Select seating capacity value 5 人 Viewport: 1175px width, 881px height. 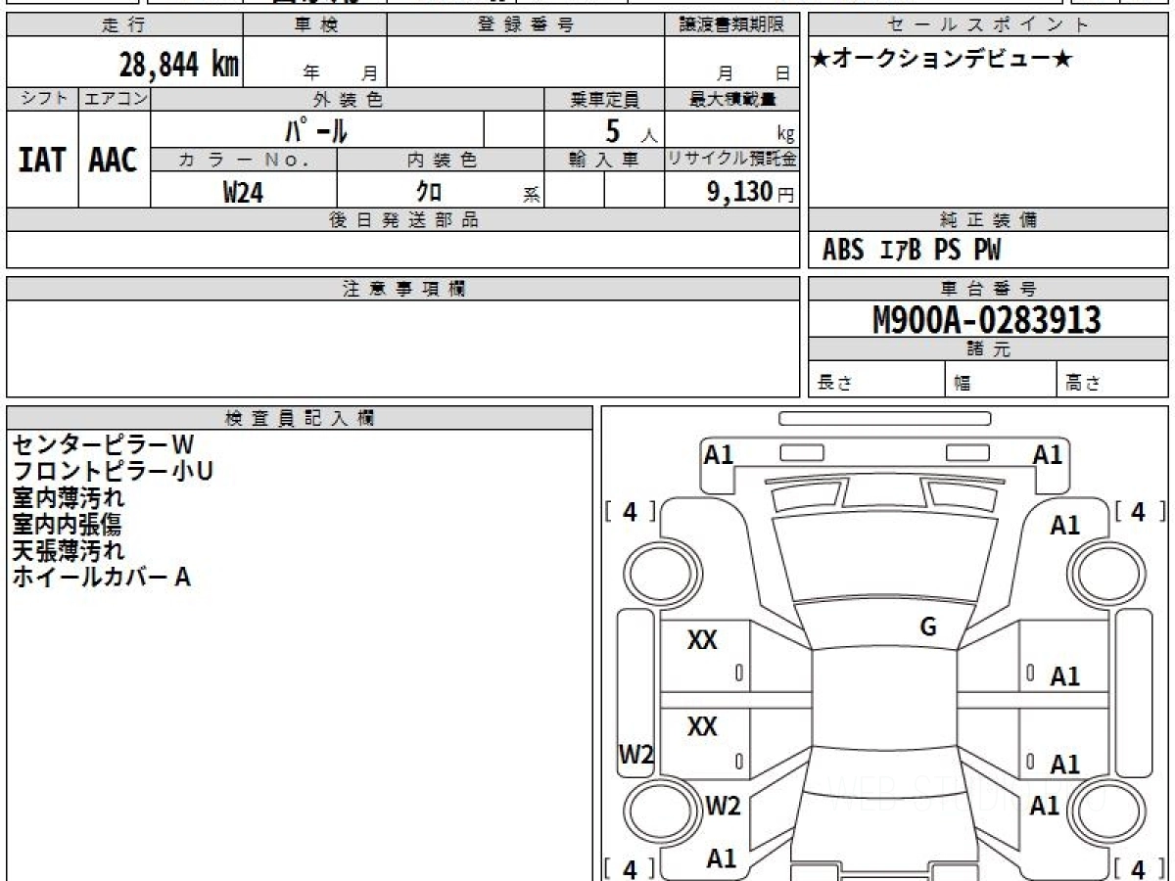(631, 131)
